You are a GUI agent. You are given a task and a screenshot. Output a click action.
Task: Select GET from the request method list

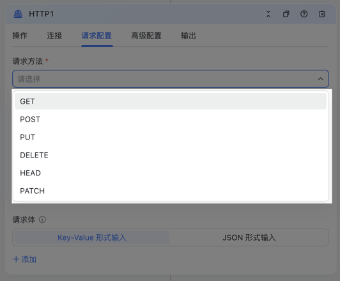pos(171,101)
